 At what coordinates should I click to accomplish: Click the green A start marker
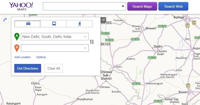click(17, 36)
